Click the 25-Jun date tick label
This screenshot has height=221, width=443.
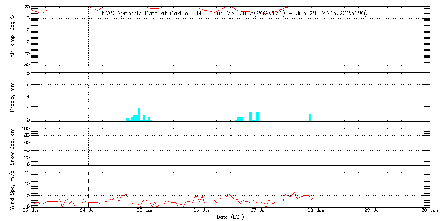click(145, 211)
